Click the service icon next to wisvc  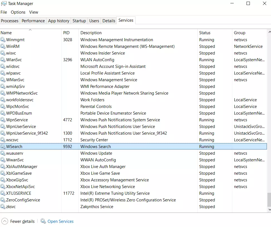click(3, 53)
